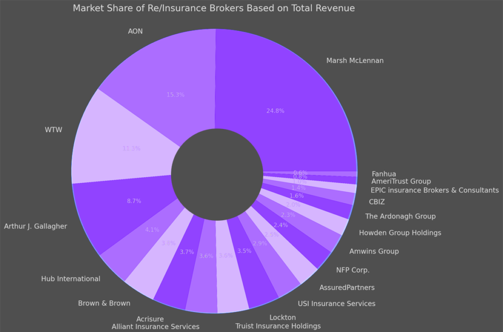Click the Fanhua label

pos(384,174)
